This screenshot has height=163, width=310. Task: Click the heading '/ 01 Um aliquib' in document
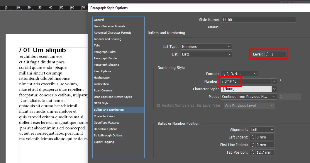click(43, 50)
